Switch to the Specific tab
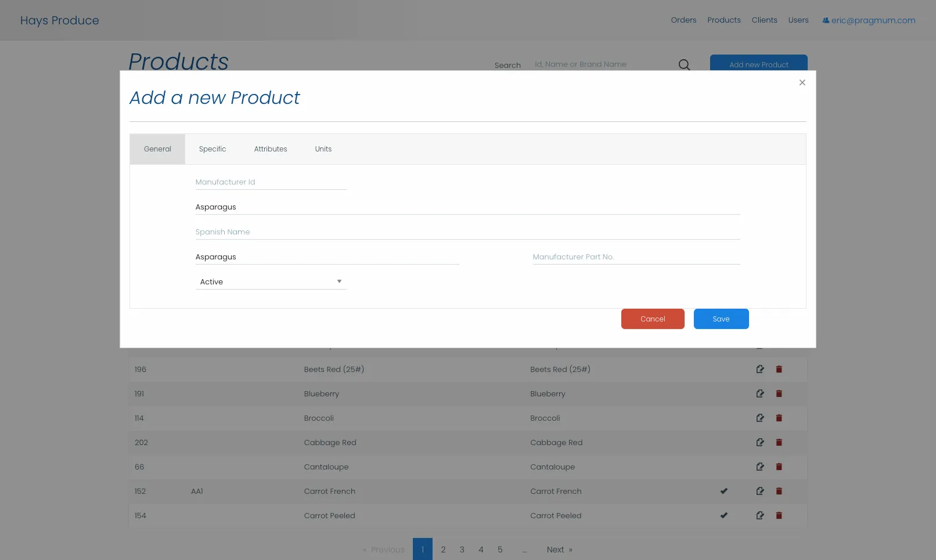Image resolution: width=936 pixels, height=560 pixels. [x=213, y=149]
